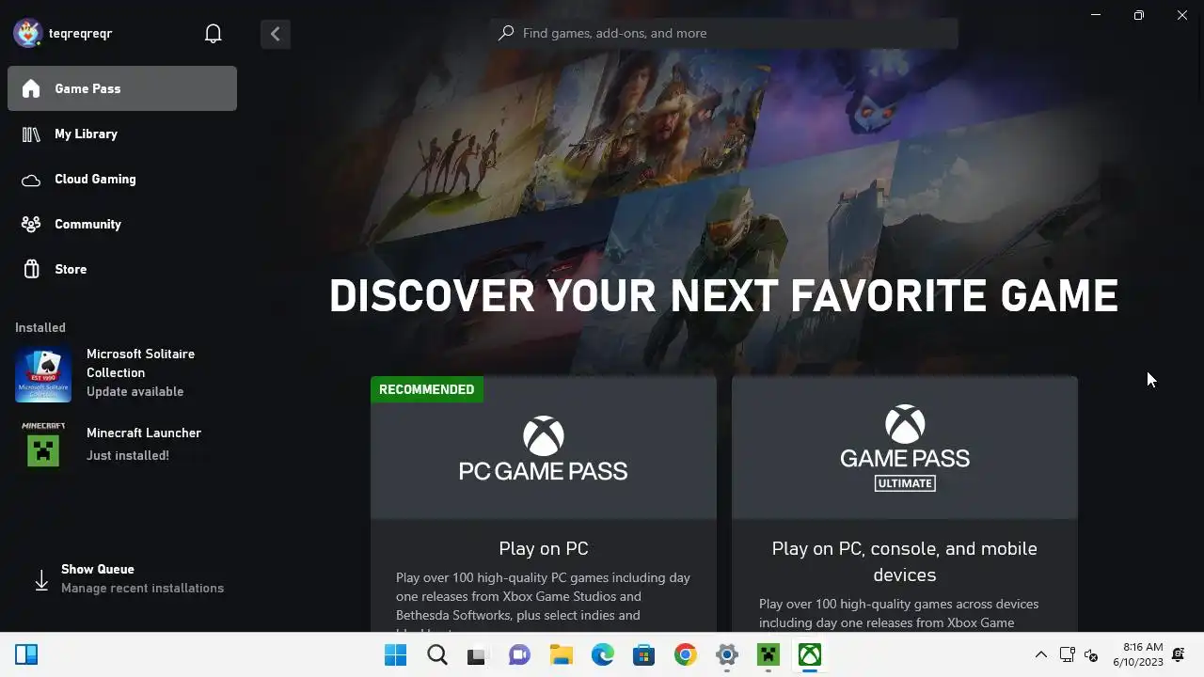This screenshot has width=1204, height=677.
Task: Click the Show Queue download arrow icon
Action: click(41, 580)
